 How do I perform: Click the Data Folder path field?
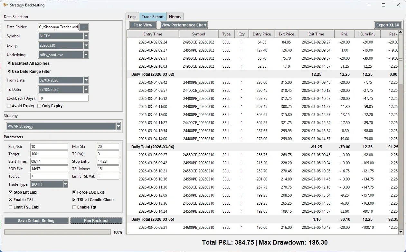click(x=59, y=27)
